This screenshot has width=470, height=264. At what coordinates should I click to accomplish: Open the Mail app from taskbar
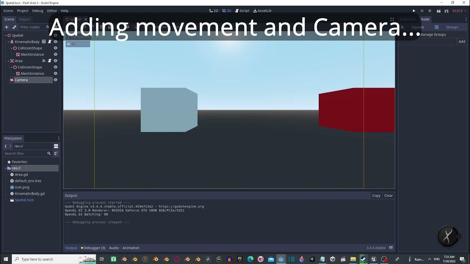pyautogui.click(x=271, y=259)
